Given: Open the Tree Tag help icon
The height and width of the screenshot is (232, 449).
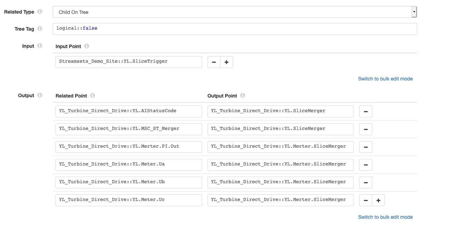Looking at the screenshot, I should [x=39, y=29].
